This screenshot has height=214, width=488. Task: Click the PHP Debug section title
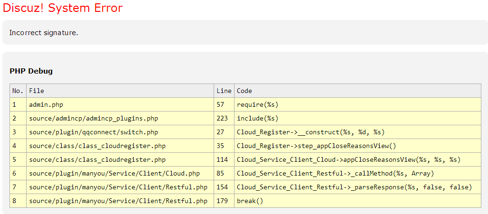(31, 71)
